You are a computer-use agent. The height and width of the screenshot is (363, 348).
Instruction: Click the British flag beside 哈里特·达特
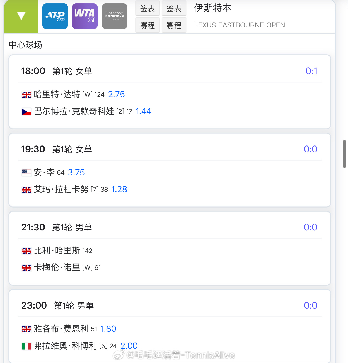click(27, 95)
